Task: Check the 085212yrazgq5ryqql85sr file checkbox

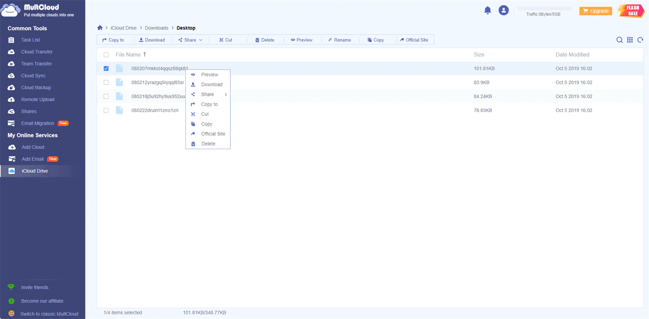Action: (x=106, y=82)
